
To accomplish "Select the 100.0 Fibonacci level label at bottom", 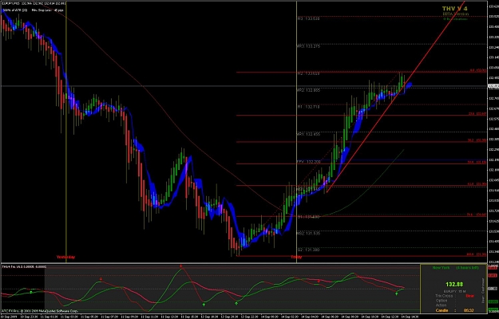I will tap(477, 254).
